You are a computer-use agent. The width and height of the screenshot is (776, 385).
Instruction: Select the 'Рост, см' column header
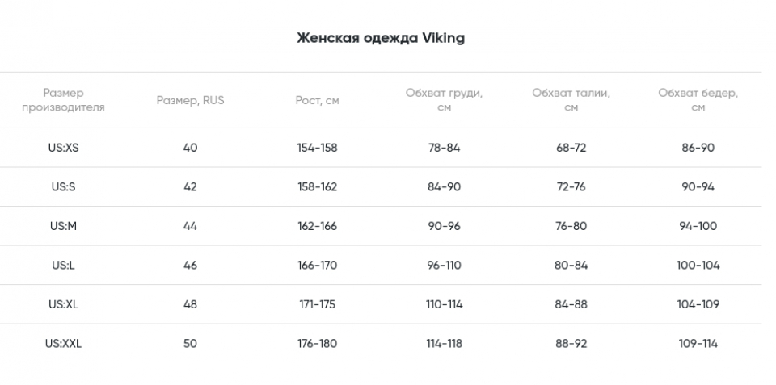[317, 100]
